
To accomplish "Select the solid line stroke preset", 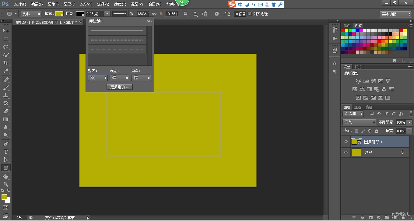I will coord(117,31).
